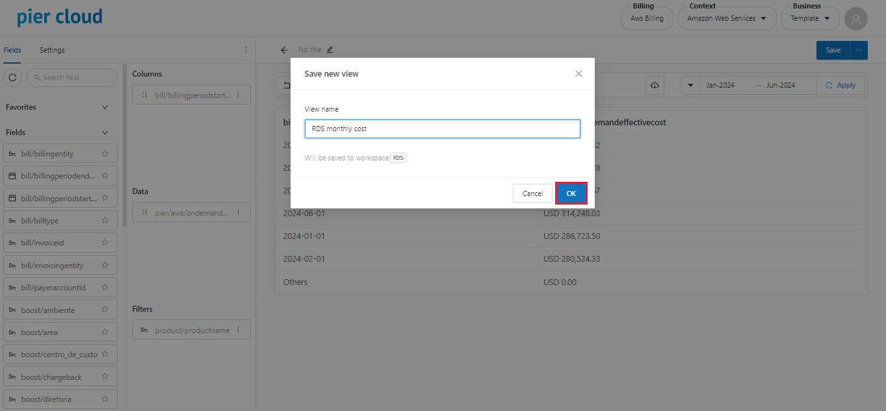Favorite the bill/billingentity field star
Viewport: 886px width, 411px height.
[x=105, y=154]
